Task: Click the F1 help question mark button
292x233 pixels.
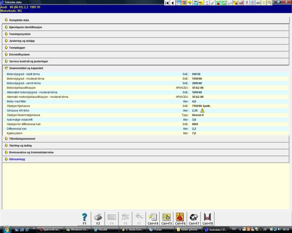Action: [84, 218]
